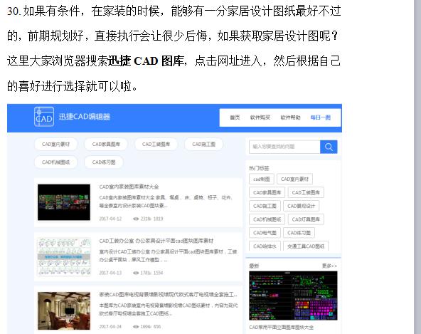
Task: Click the CAD施工图 tag under 热门标签
Action: [x=265, y=206]
